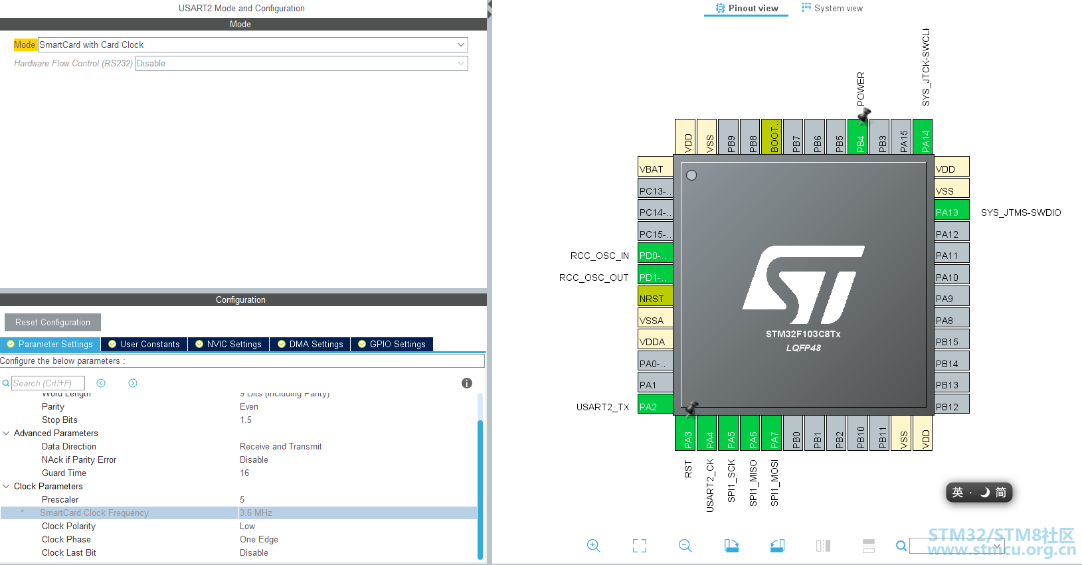Screen dimensions: 1082x565
Task: Click the Search (Ctrl+F) parameter field
Action: pos(48,383)
